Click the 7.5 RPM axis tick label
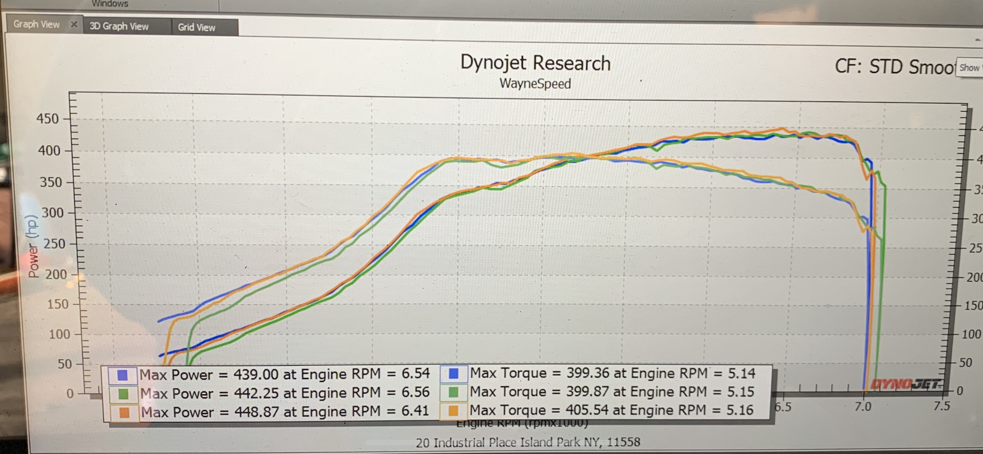983x454 pixels. (x=941, y=406)
